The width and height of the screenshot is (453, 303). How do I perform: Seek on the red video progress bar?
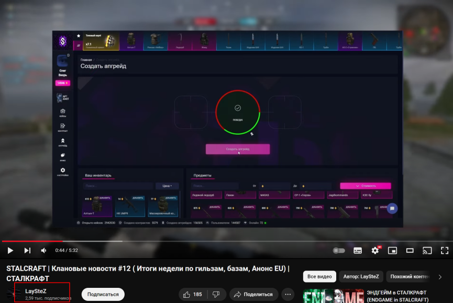point(32,241)
